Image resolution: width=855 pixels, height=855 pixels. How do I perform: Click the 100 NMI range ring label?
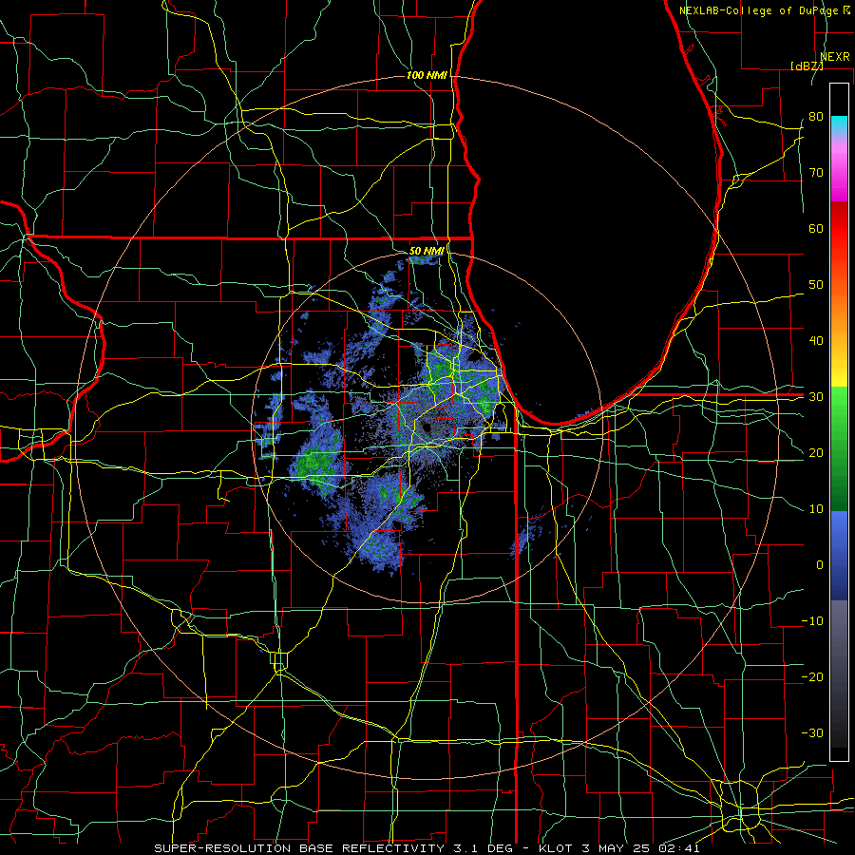(x=427, y=75)
